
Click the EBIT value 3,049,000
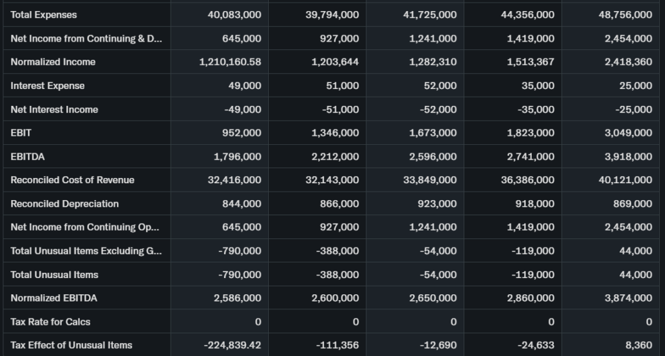point(627,133)
